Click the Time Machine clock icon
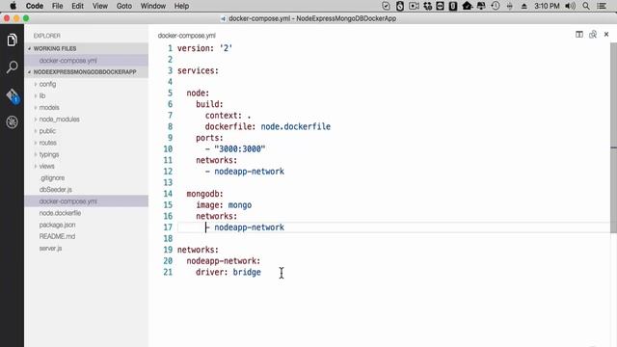The height and width of the screenshot is (347, 617). tap(496, 6)
